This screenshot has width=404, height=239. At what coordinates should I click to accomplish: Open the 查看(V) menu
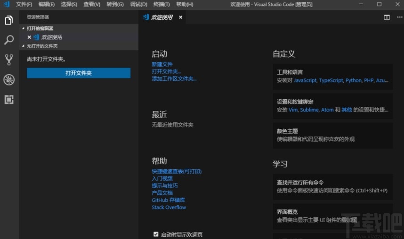[92, 4]
